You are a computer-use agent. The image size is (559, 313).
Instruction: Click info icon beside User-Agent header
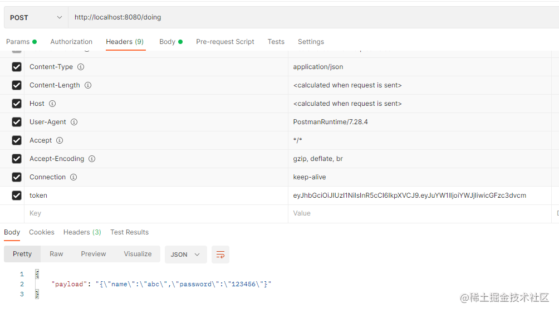74,122
